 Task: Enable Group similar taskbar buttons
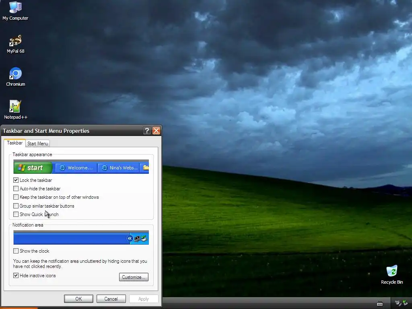(16, 206)
